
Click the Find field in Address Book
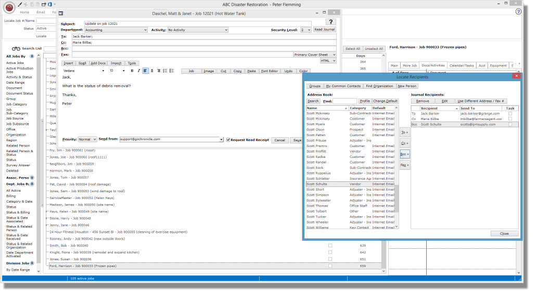(344, 101)
